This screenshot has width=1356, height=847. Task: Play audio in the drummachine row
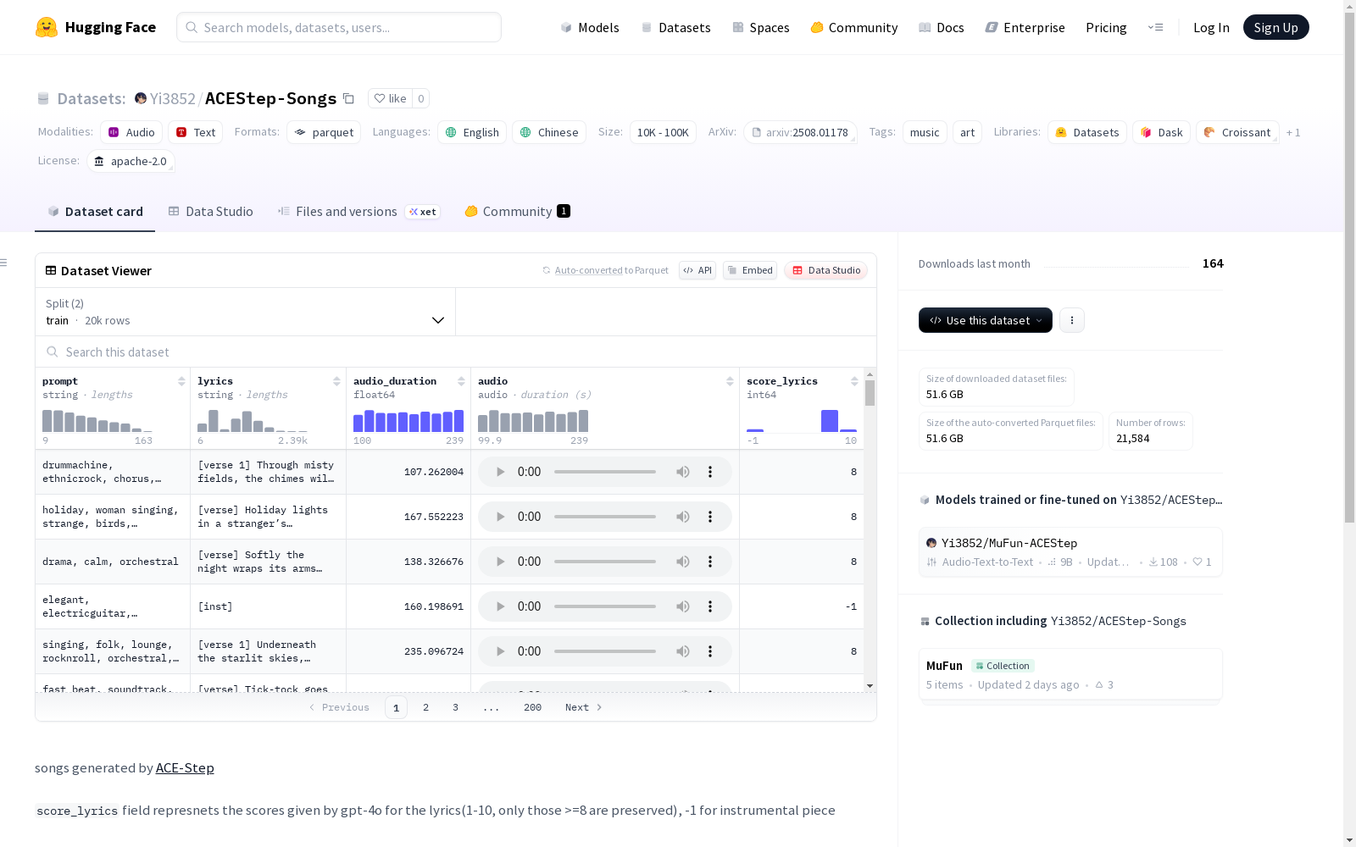click(x=500, y=472)
